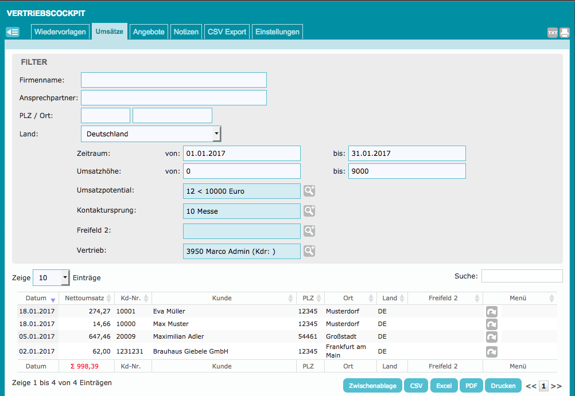Viewport: 575px width, 396px height.
Task: Click the TXT export icon
Action: pos(553,33)
